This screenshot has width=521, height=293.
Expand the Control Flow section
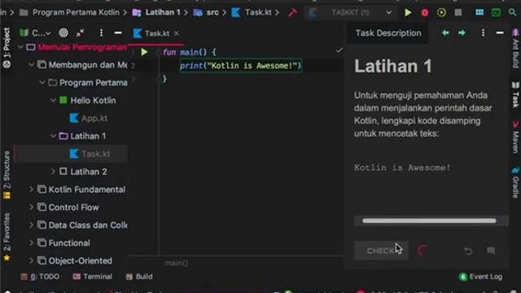pyautogui.click(x=31, y=208)
